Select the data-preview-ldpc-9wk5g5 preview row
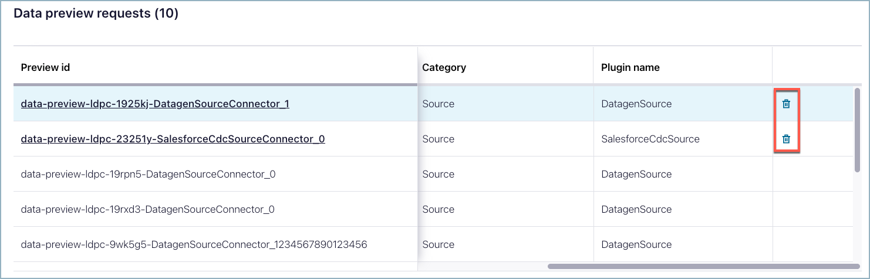Image resolution: width=870 pixels, height=279 pixels. 194,244
